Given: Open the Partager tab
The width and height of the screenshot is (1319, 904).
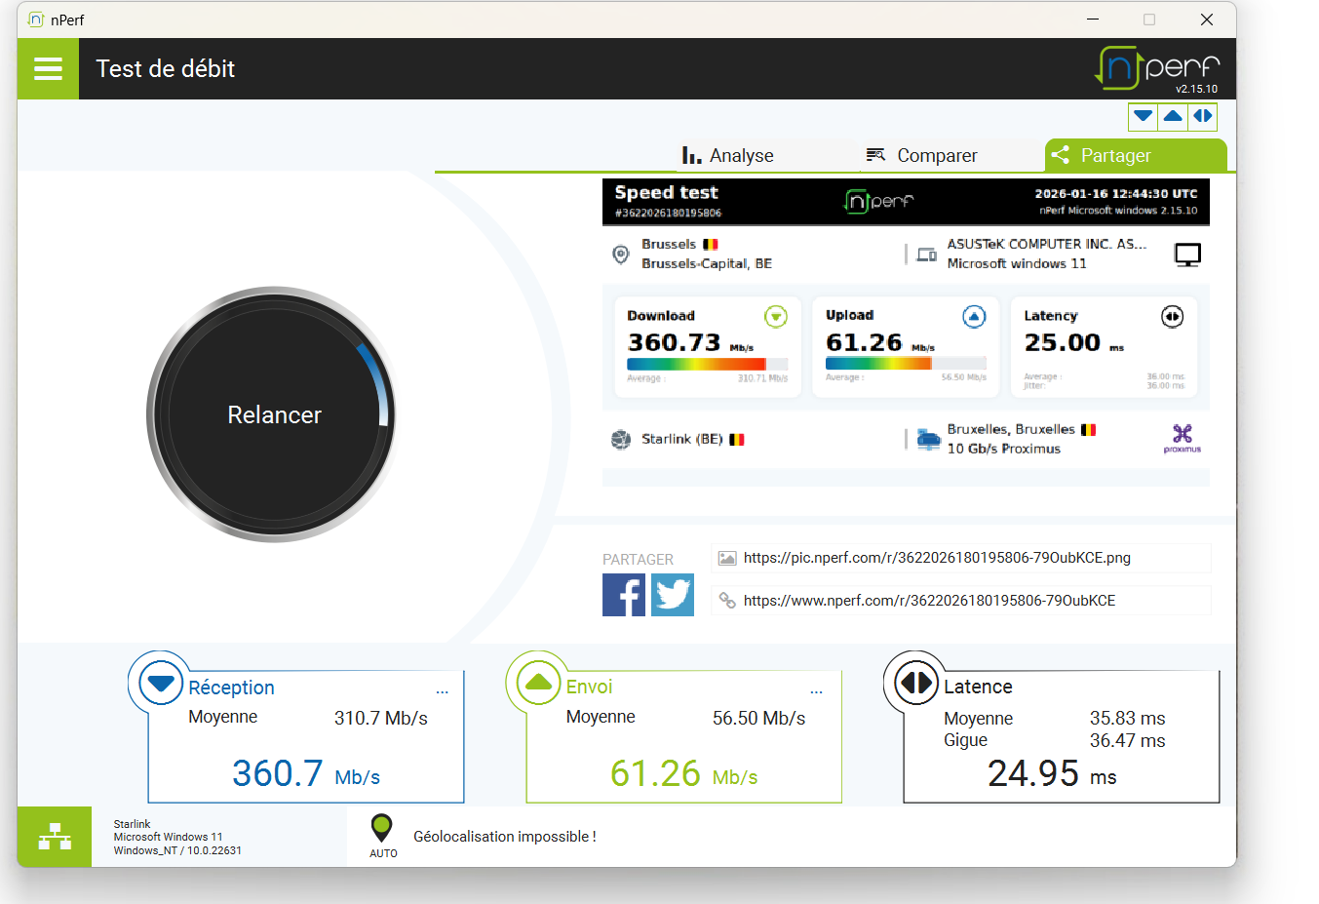Looking at the screenshot, I should point(1136,155).
